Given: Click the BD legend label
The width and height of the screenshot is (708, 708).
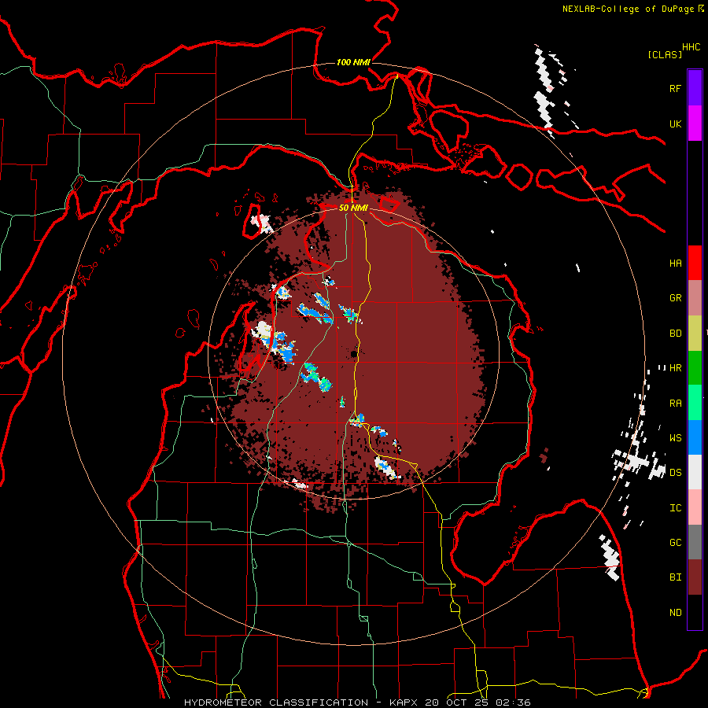Looking at the screenshot, I should 676,334.
